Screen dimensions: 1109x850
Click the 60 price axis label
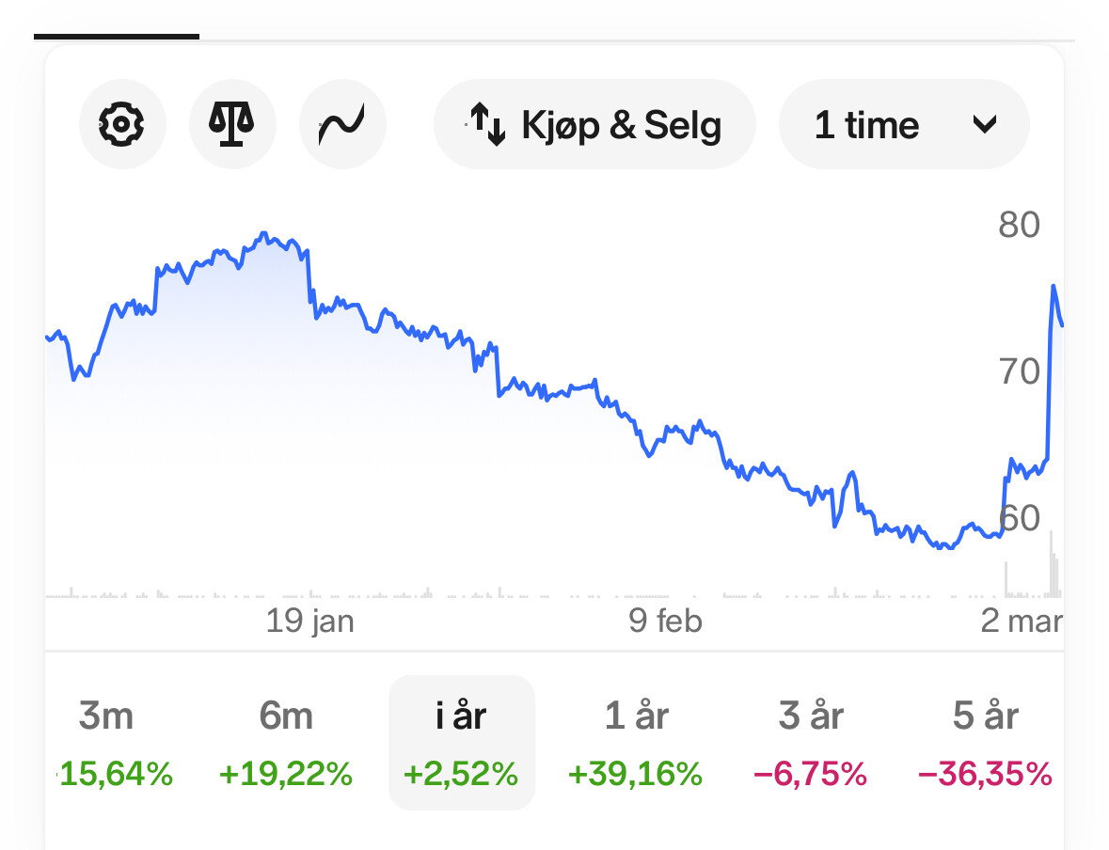(1019, 518)
